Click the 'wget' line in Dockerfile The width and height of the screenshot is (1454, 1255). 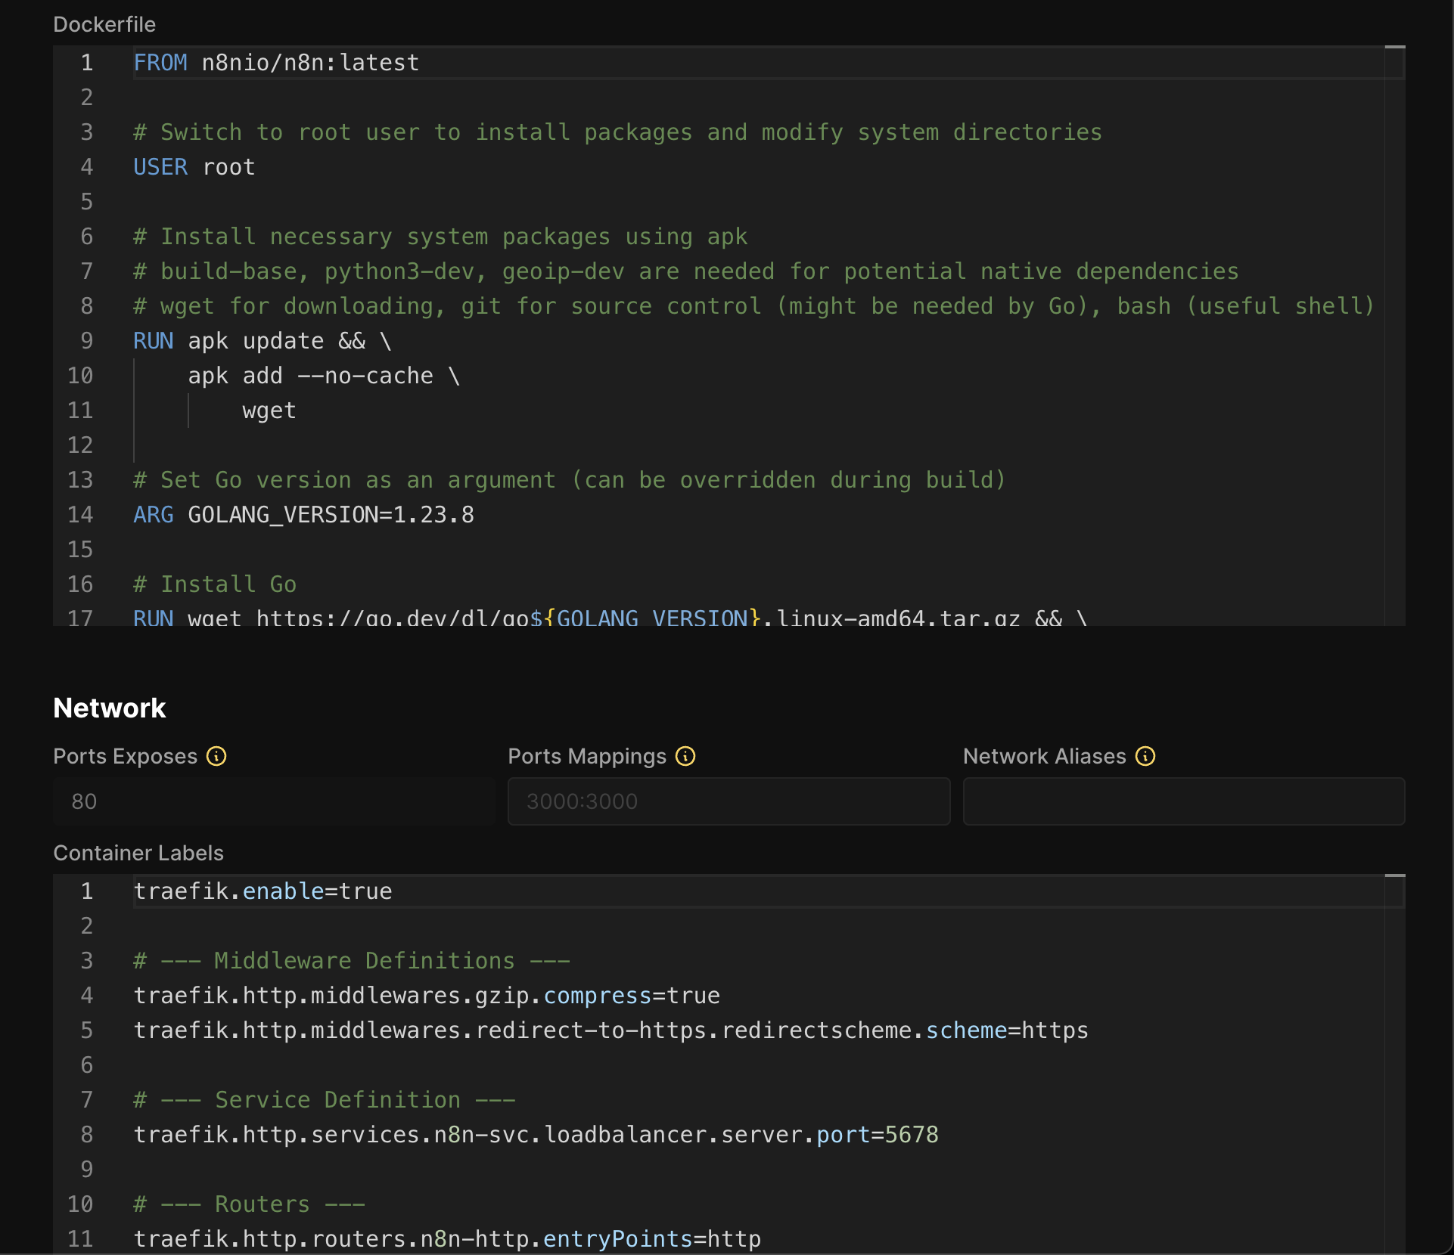pos(269,411)
